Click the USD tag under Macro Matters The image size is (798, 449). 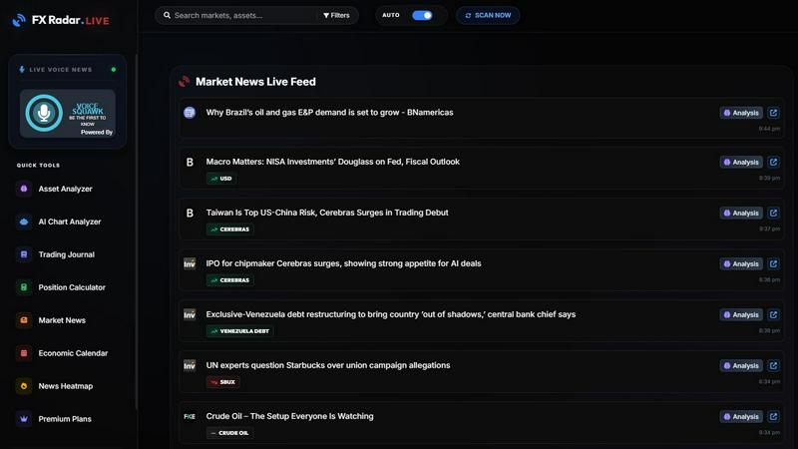coord(221,179)
